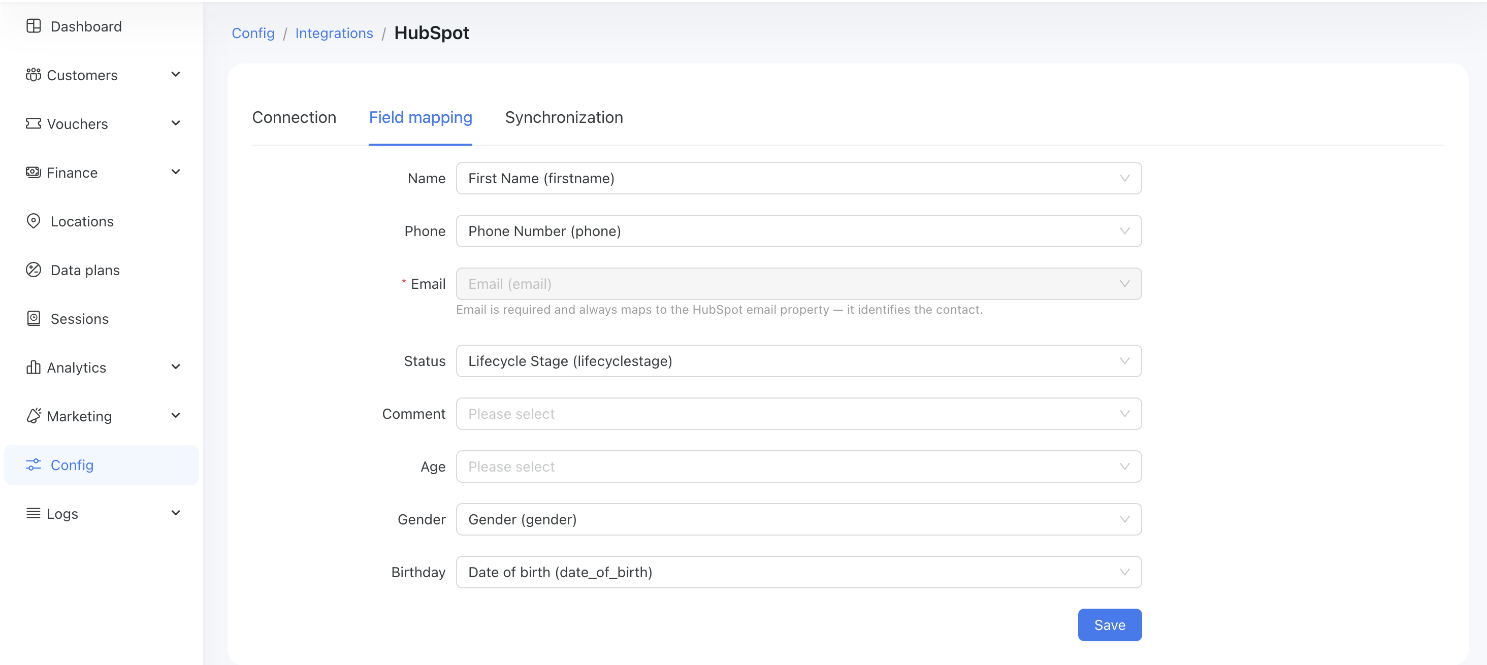
Task: Select Config menu item in sidebar
Action: tap(102, 465)
